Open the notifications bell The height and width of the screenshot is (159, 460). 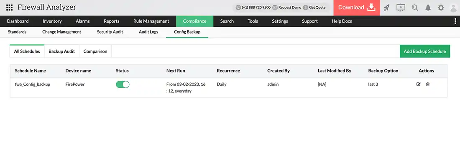428,8
